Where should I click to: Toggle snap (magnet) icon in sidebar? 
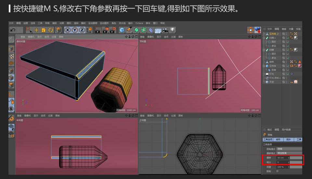[11, 118]
